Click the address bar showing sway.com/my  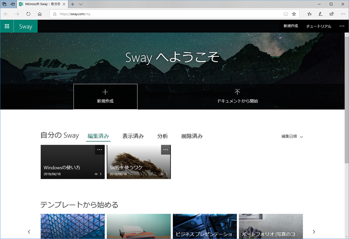(x=166, y=14)
